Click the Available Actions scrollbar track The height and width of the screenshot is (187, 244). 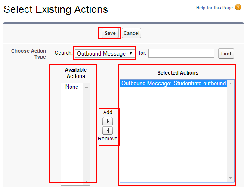(x=86, y=134)
